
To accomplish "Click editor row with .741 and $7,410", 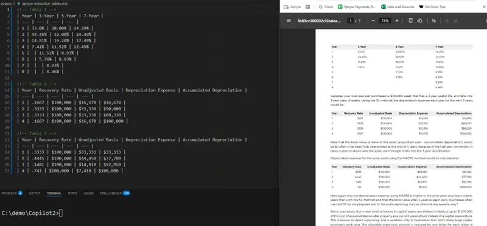I will pyautogui.click(x=70, y=171).
